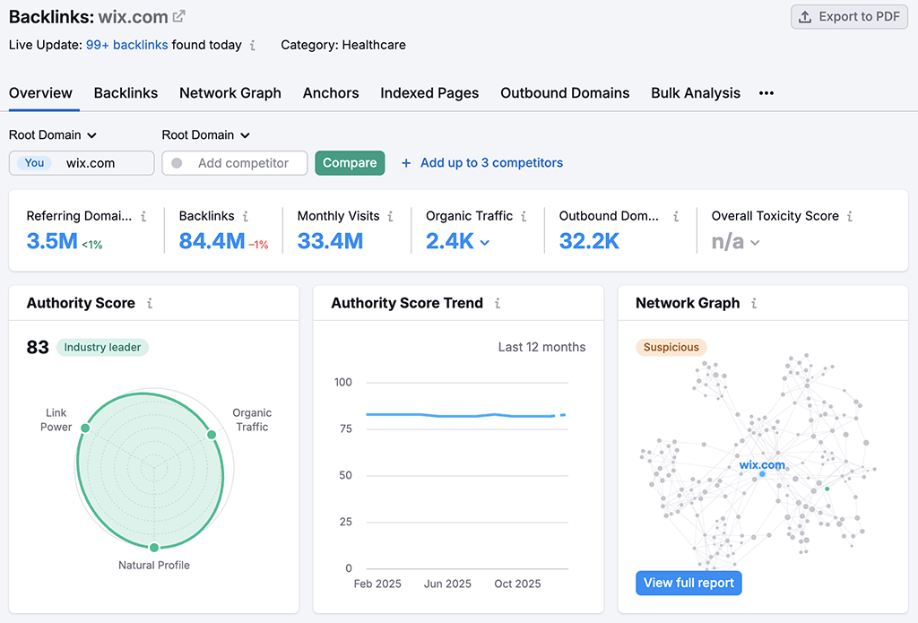This screenshot has width=918, height=623.
Task: Click the Export to PDF upload icon
Action: point(806,16)
